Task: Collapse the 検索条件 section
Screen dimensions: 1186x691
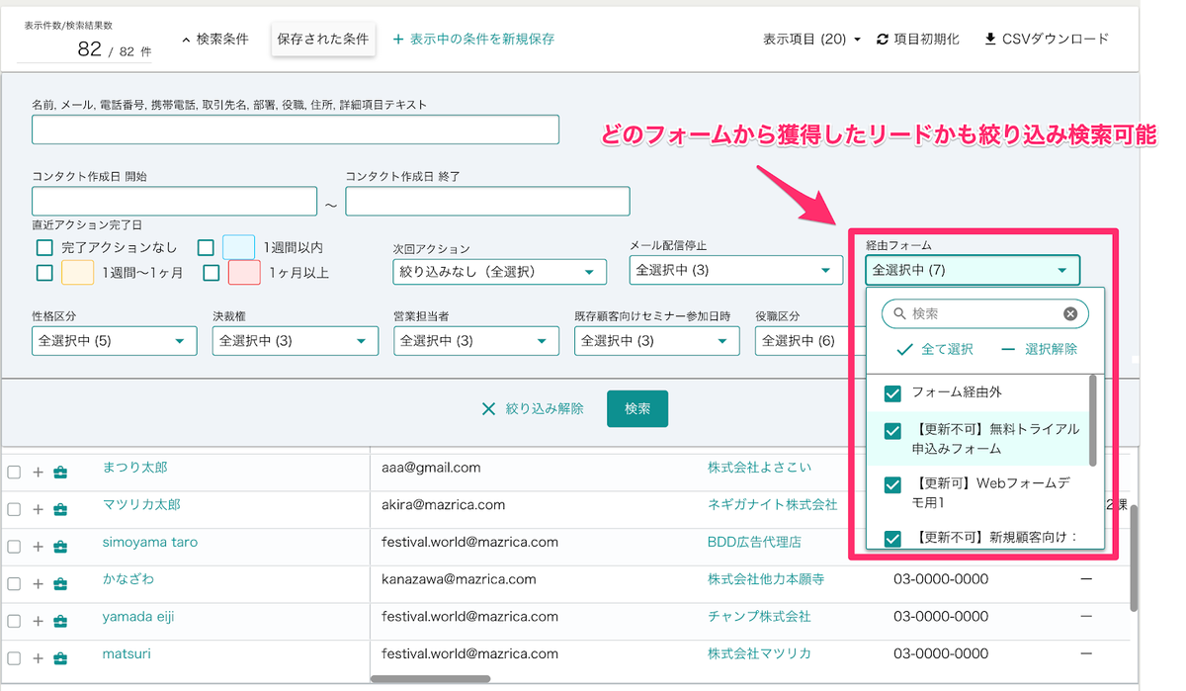Action: click(x=214, y=40)
